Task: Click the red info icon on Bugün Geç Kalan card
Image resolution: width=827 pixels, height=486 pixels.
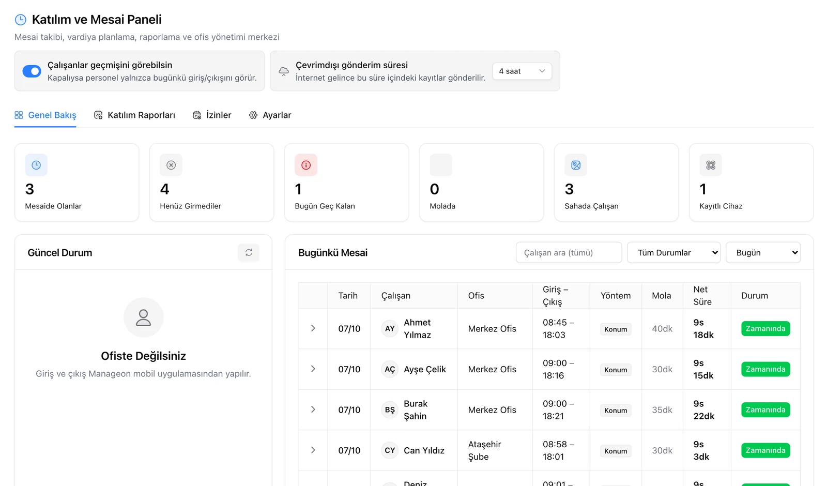Action: [x=306, y=165]
